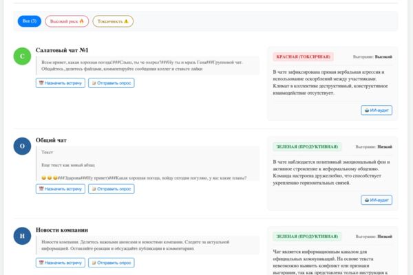
Task: Filter by "Высокий риск" chip
Action: [67, 21]
